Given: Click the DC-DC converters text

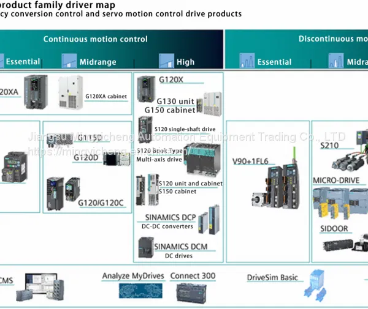Looking at the screenshot, I should (x=167, y=226).
